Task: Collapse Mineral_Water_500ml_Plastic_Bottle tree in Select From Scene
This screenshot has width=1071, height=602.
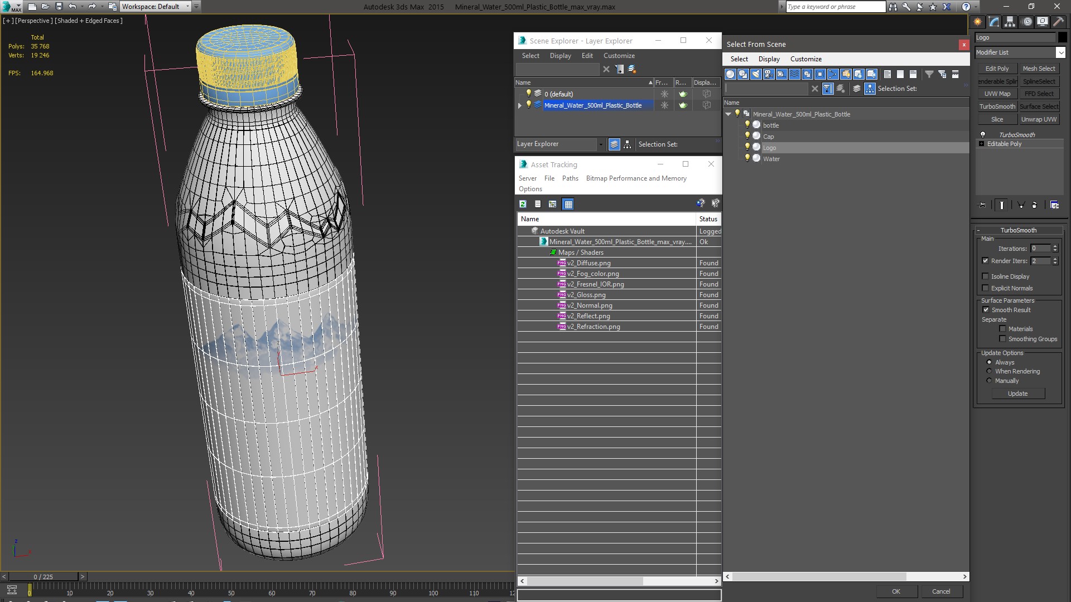Action: (729, 114)
